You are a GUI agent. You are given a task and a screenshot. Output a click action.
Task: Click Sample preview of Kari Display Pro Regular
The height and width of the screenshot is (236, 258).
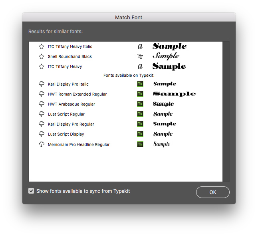coord(165,124)
